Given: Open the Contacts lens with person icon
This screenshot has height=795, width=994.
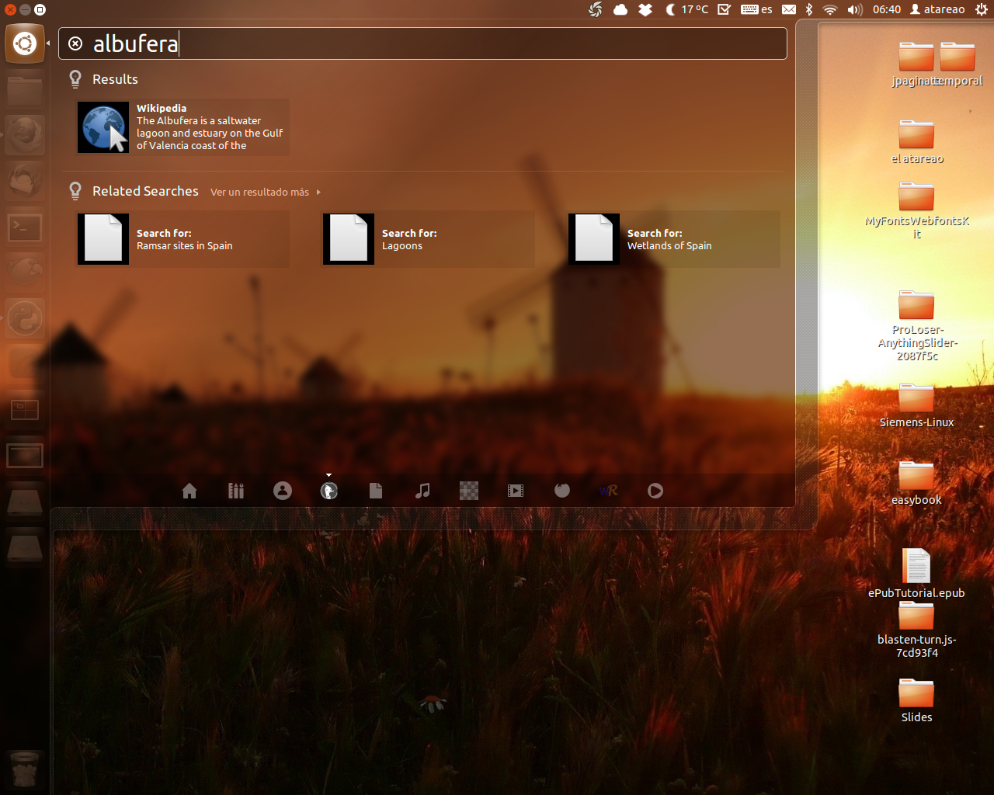Looking at the screenshot, I should (x=283, y=491).
